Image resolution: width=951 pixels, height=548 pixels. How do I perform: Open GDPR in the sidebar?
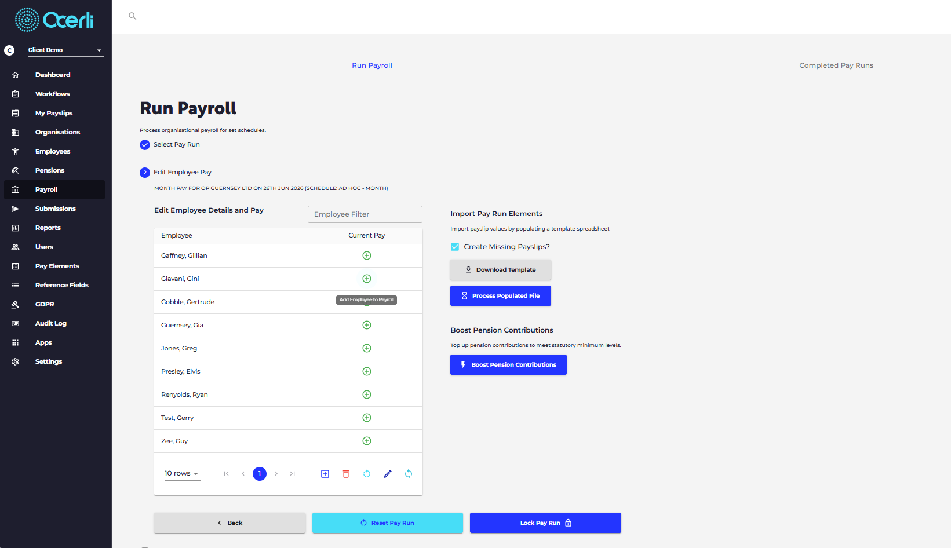pos(54,304)
